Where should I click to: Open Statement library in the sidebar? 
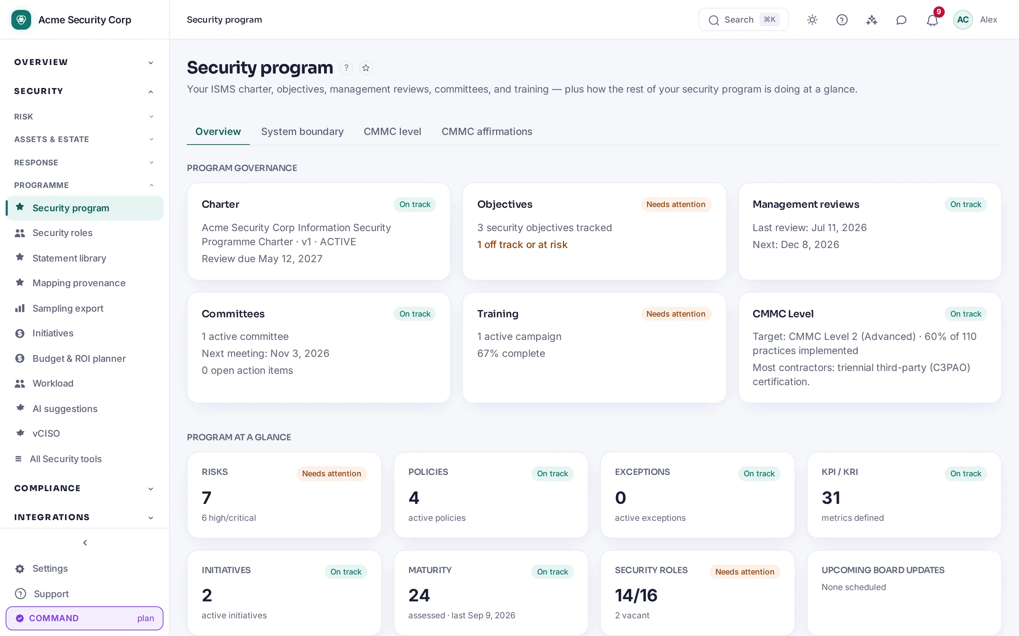(84, 258)
